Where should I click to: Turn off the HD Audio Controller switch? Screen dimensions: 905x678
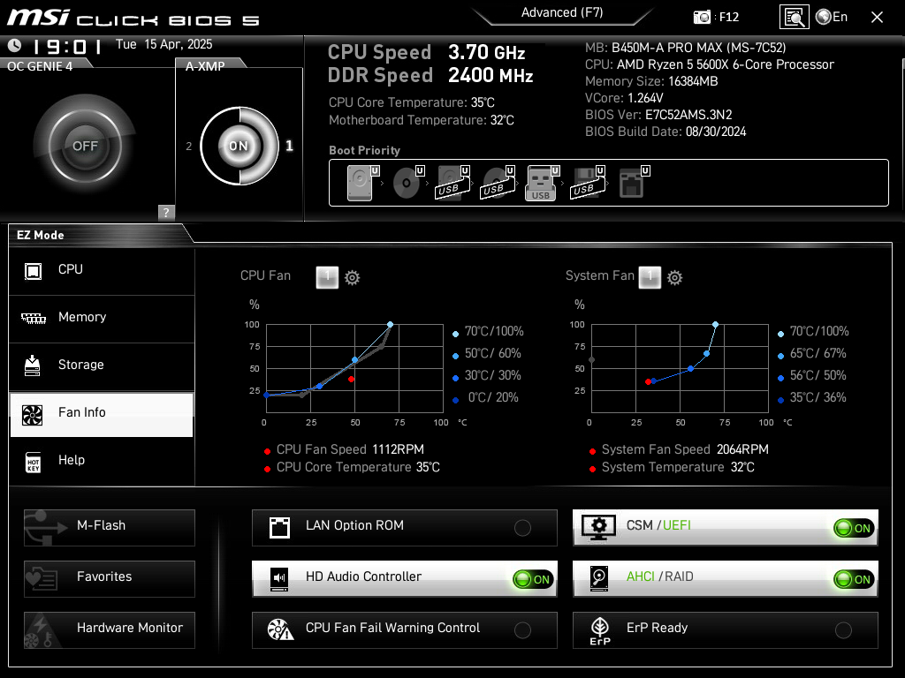pos(533,579)
